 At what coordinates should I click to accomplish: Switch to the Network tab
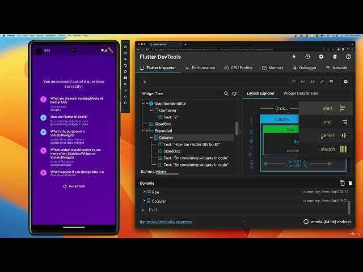pyautogui.click(x=336, y=68)
